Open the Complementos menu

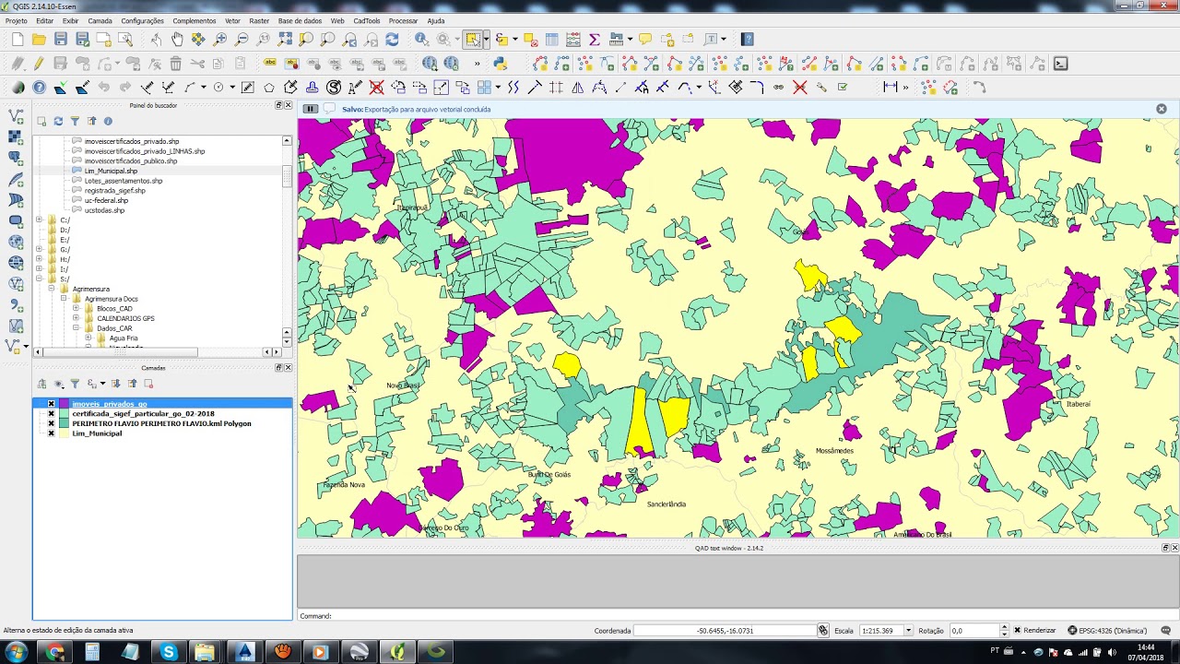(x=194, y=20)
